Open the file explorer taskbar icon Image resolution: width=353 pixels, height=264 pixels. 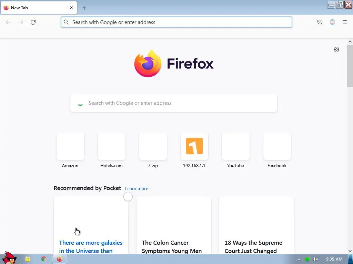coord(28,259)
